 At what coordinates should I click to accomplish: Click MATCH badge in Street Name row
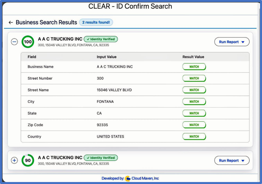pos(194,90)
